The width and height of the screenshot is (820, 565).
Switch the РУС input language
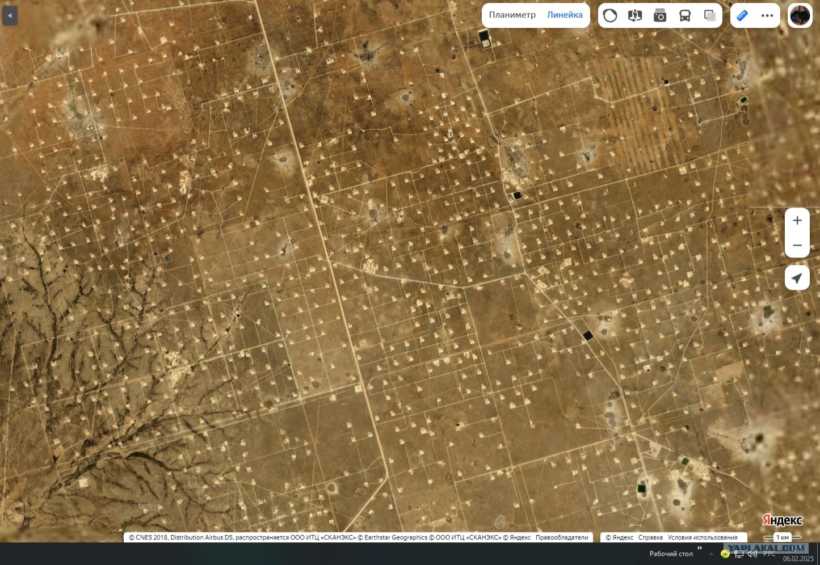pyautogui.click(x=769, y=554)
